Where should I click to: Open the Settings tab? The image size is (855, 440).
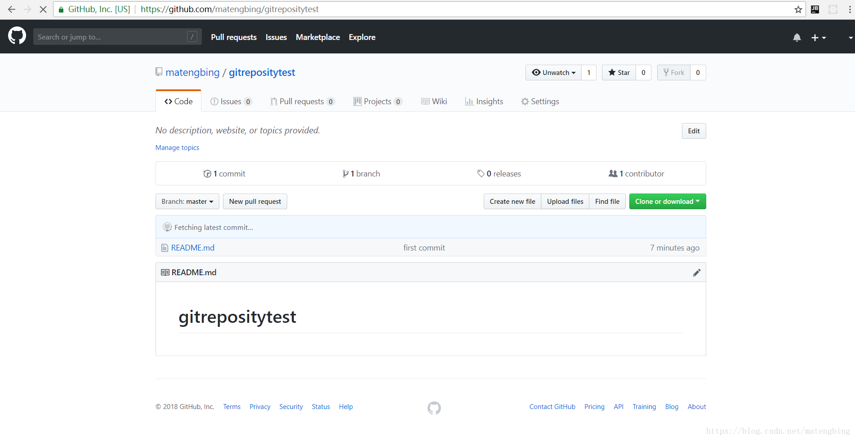click(x=540, y=101)
